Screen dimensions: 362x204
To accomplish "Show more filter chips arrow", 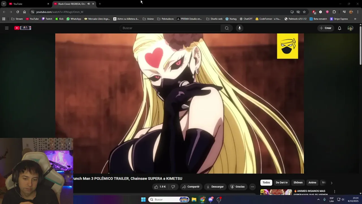I will pyautogui.click(x=331, y=183).
